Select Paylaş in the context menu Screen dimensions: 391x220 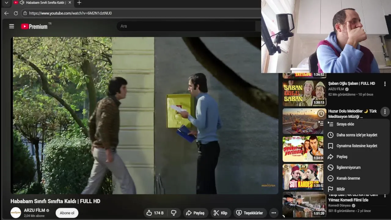click(x=356, y=157)
